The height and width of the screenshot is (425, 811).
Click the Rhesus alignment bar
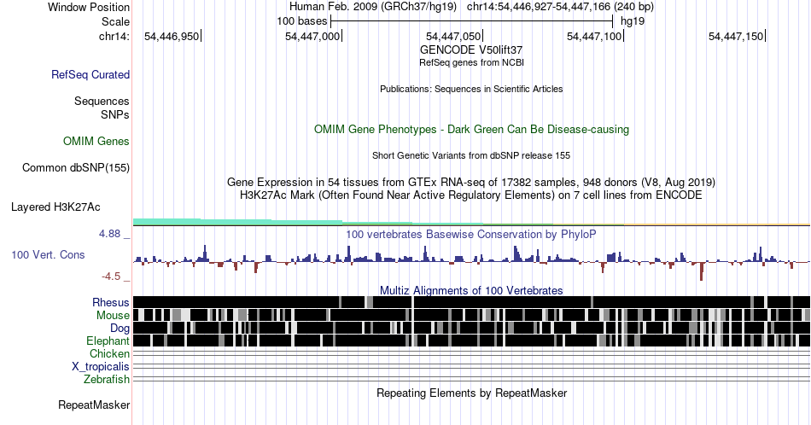(471, 302)
